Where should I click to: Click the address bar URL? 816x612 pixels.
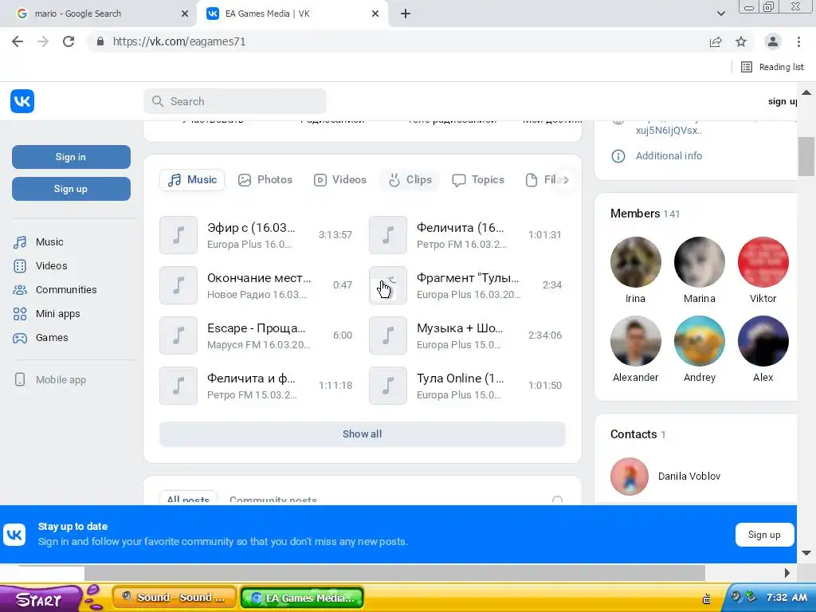(x=179, y=41)
